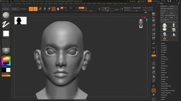Open the Document menu
181x101 pixels.
(x=18, y=3)
